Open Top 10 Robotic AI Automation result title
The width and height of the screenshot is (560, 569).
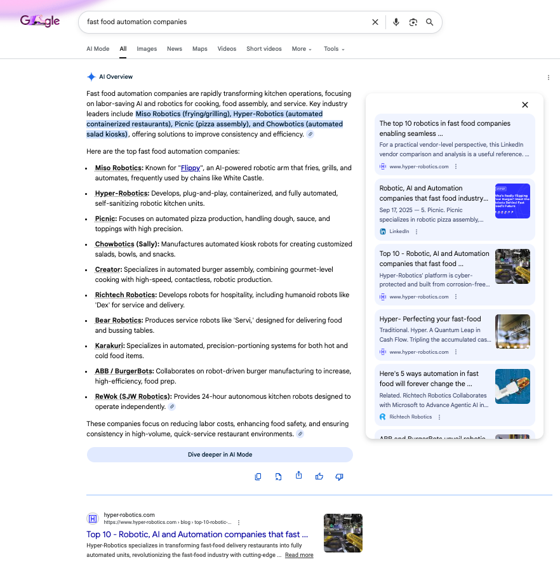pyautogui.click(x=197, y=535)
